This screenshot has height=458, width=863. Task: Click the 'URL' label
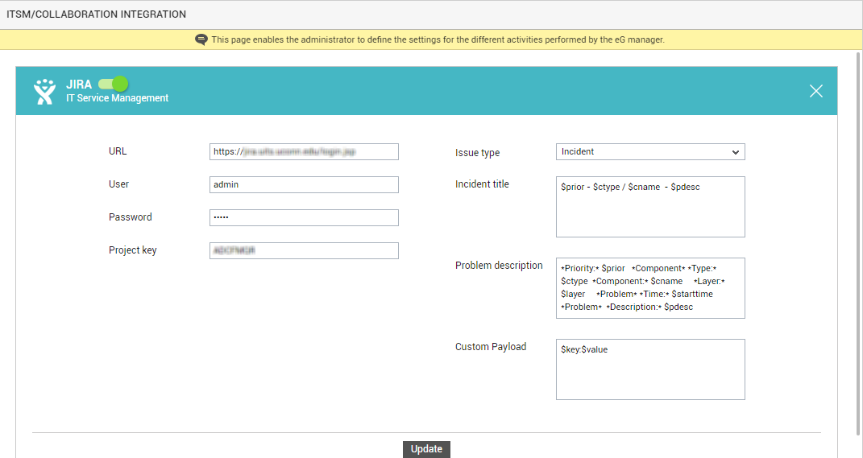118,151
